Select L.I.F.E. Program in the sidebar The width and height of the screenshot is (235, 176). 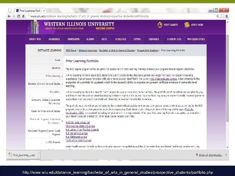(x=53, y=142)
